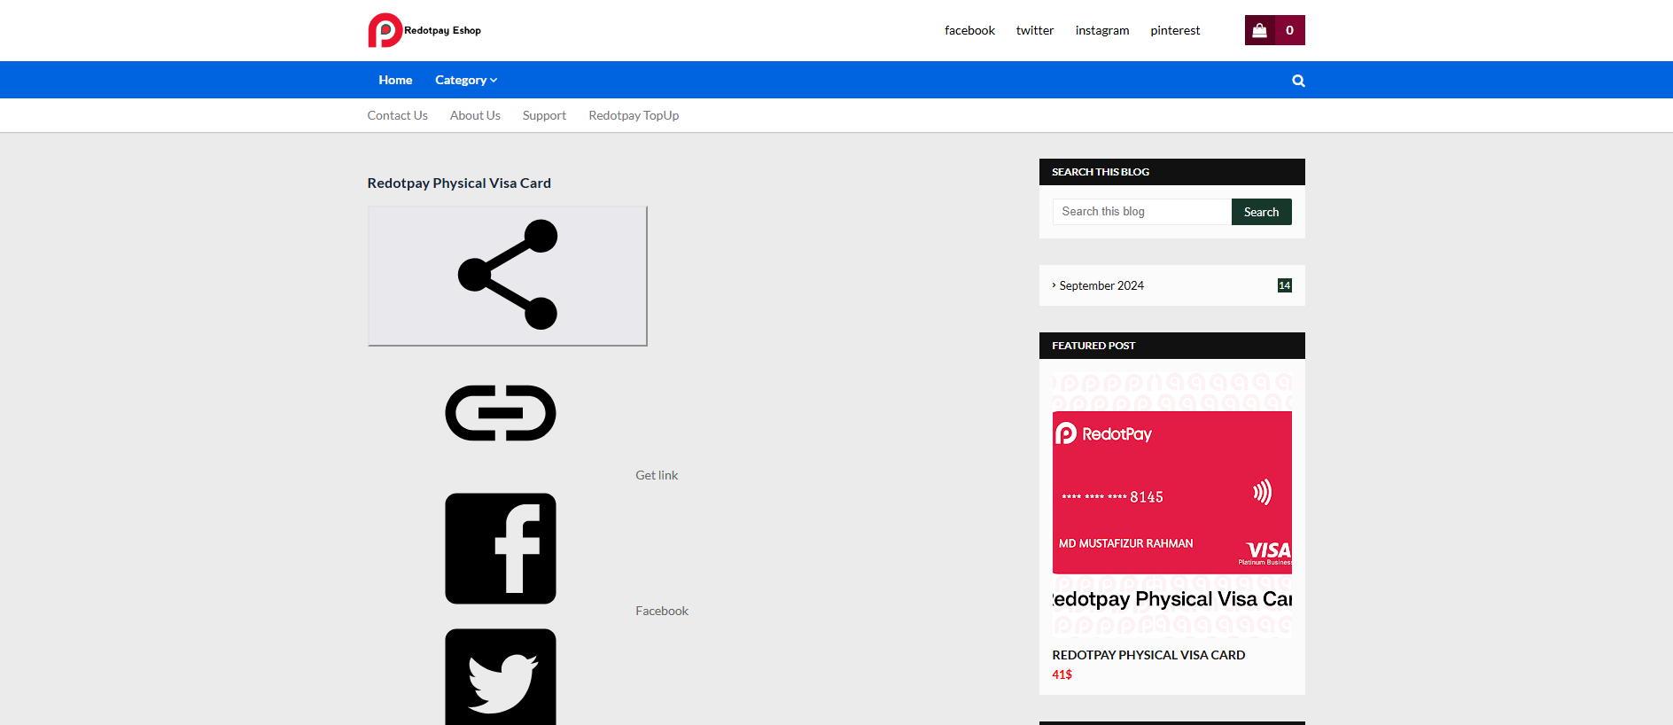Click the SEARCH THIS BLOG header
Image resolution: width=1673 pixels, height=725 pixels.
(1101, 172)
